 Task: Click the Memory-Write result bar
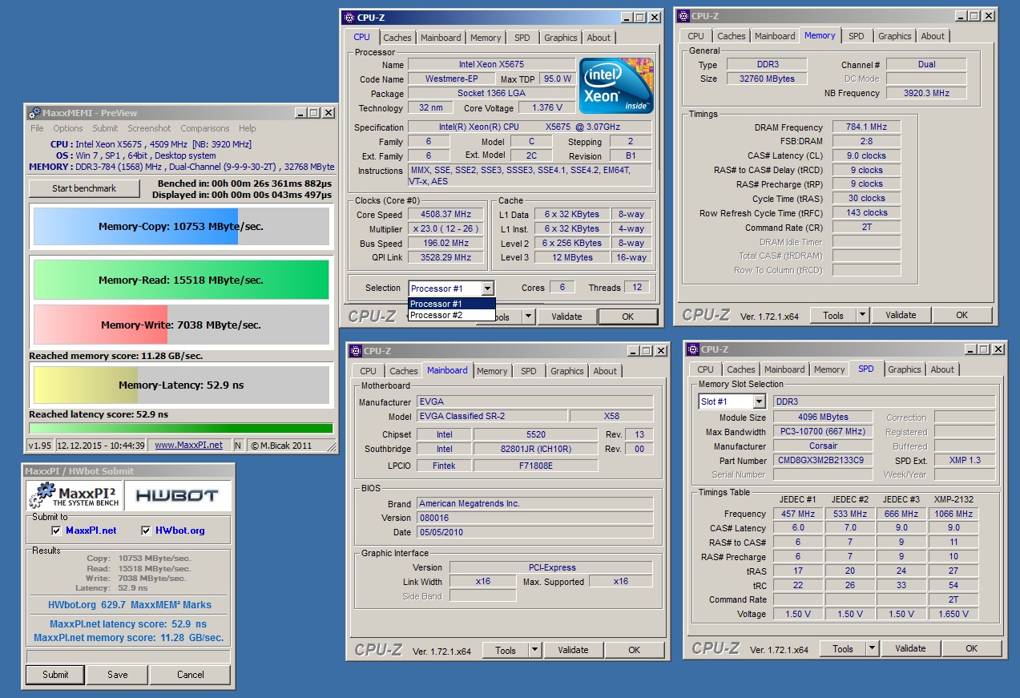pyautogui.click(x=181, y=325)
